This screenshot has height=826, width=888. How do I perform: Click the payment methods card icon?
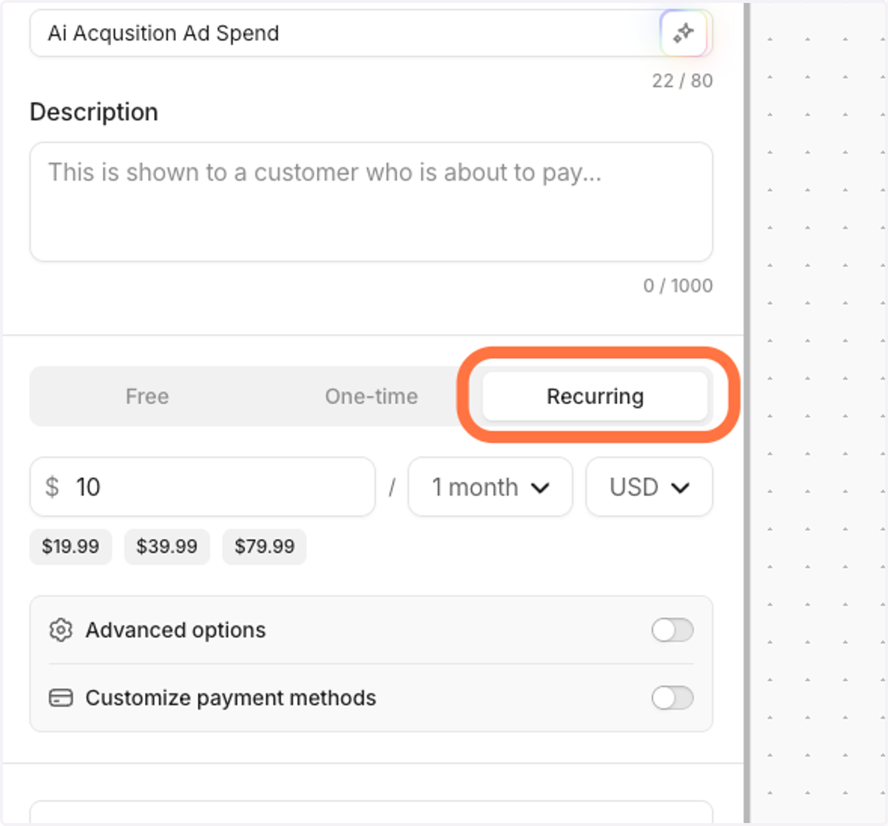point(61,698)
